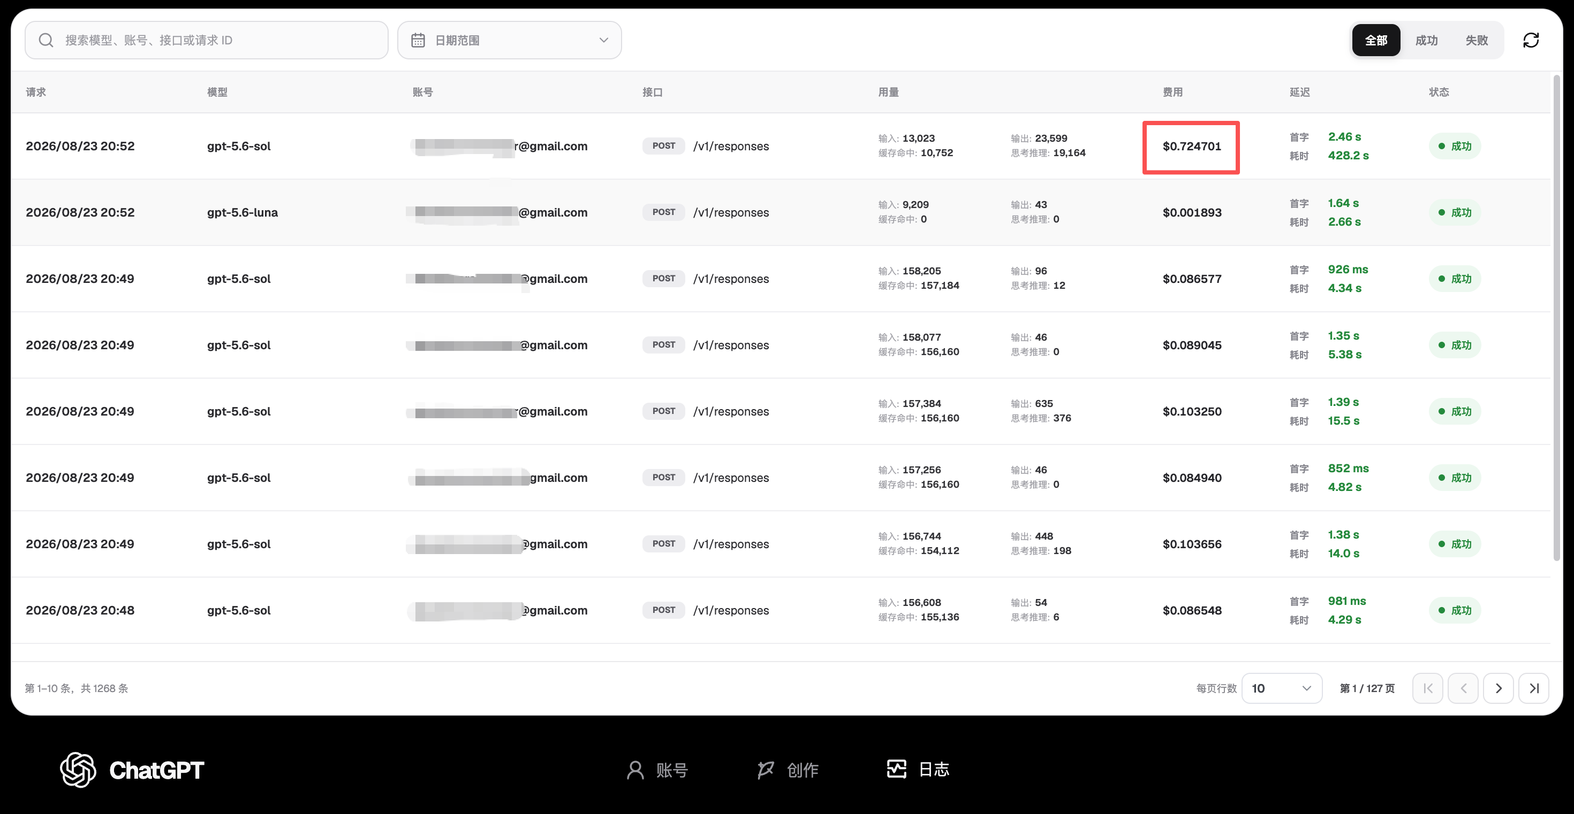Click the 每页行数 label
The width and height of the screenshot is (1574, 814).
tap(1216, 688)
